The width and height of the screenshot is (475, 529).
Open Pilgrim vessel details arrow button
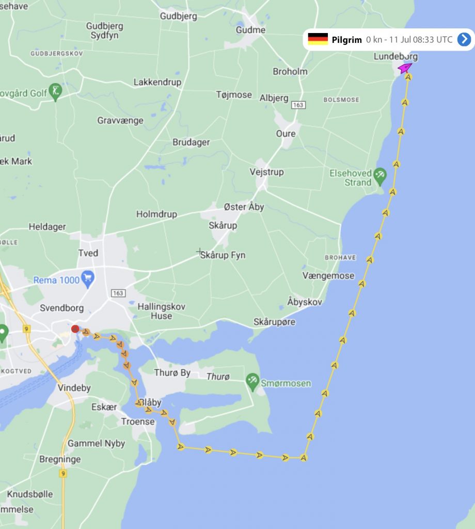(464, 39)
